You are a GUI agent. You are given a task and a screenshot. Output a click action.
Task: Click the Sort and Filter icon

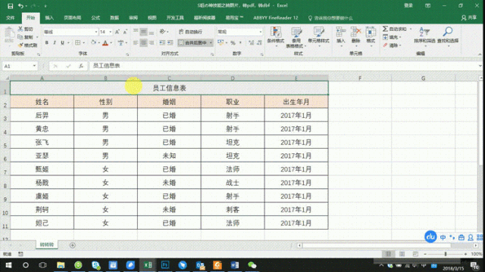coord(424,32)
